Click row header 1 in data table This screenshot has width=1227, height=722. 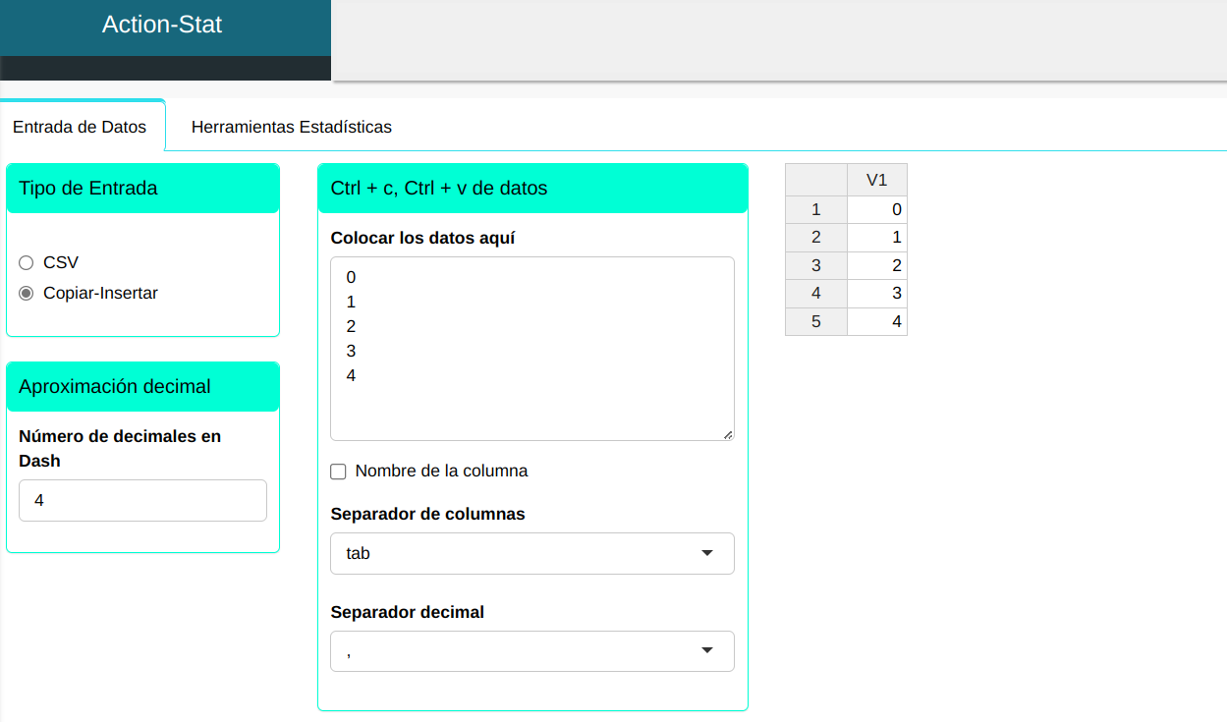pyautogui.click(x=815, y=209)
